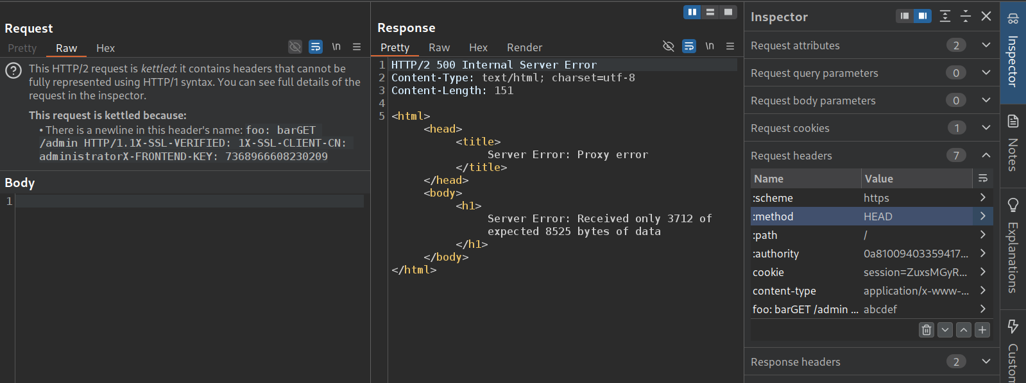Move selected header up in list

coord(964,330)
